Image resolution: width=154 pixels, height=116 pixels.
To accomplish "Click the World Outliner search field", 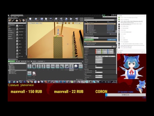I will tap(99, 20).
